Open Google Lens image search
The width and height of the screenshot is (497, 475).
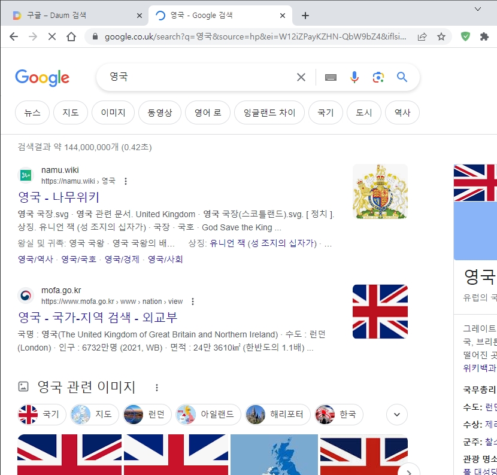[x=378, y=77]
